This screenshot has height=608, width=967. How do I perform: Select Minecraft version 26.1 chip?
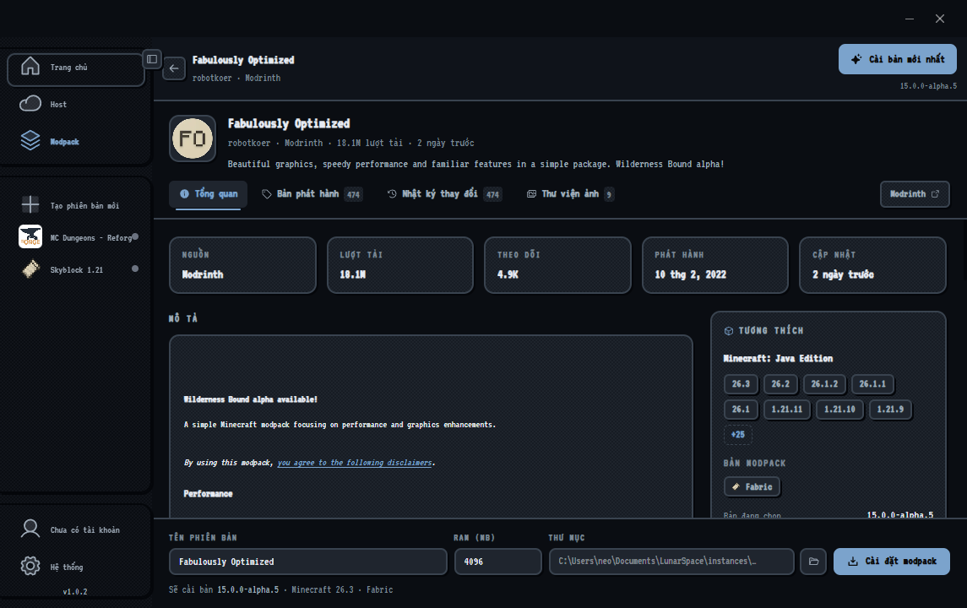point(741,409)
